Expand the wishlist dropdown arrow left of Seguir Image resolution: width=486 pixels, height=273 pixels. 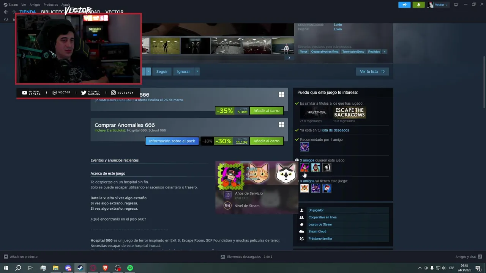(148, 71)
